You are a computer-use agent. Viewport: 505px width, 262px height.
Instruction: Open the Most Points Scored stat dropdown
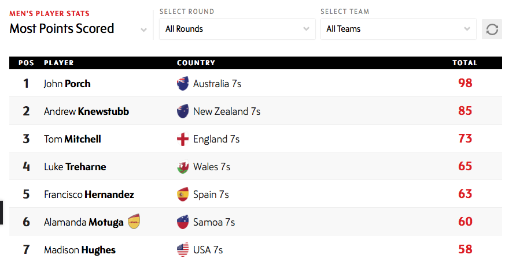point(78,29)
